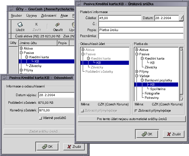Enable Včetně podúčtů checkbox
Image resolution: width=189 pixels, height=156 pixels.
(x=40, y=118)
